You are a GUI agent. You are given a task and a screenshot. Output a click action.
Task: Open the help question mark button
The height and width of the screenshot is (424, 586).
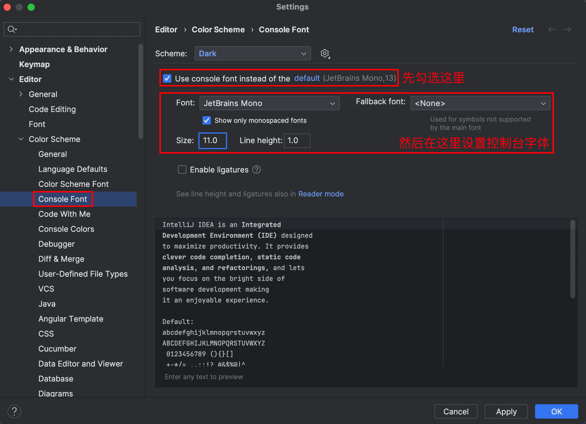pyautogui.click(x=14, y=411)
